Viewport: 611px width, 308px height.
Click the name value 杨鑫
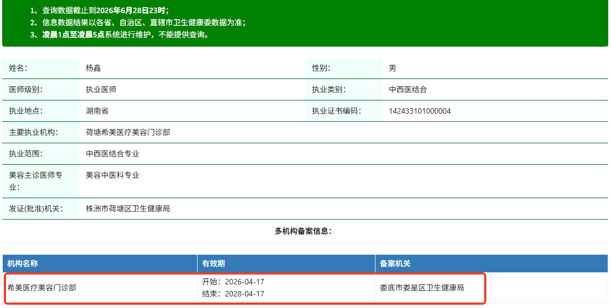click(x=93, y=68)
